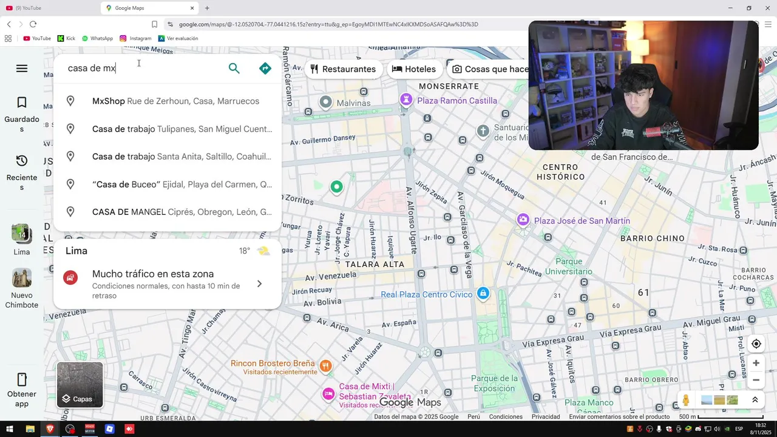Open the WhatsApp bookmark
Image resolution: width=777 pixels, height=437 pixels.
pos(97,38)
